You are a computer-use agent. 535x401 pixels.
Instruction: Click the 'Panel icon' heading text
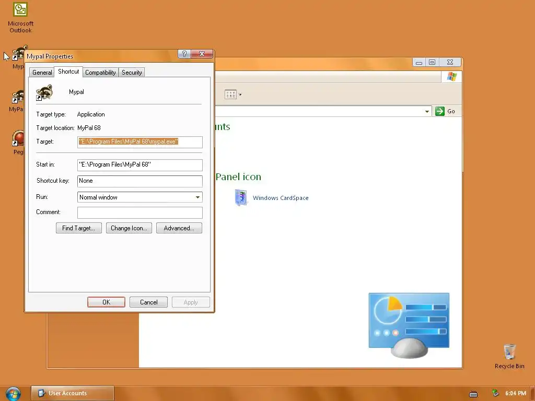[x=238, y=177]
